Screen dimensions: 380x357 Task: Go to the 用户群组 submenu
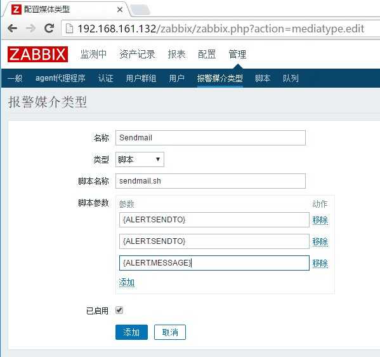tap(141, 78)
